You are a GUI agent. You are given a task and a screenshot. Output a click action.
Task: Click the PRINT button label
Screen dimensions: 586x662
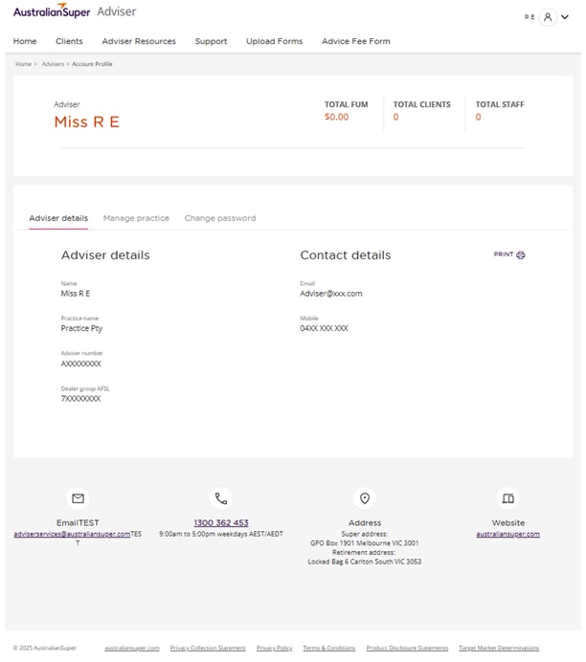[504, 254]
